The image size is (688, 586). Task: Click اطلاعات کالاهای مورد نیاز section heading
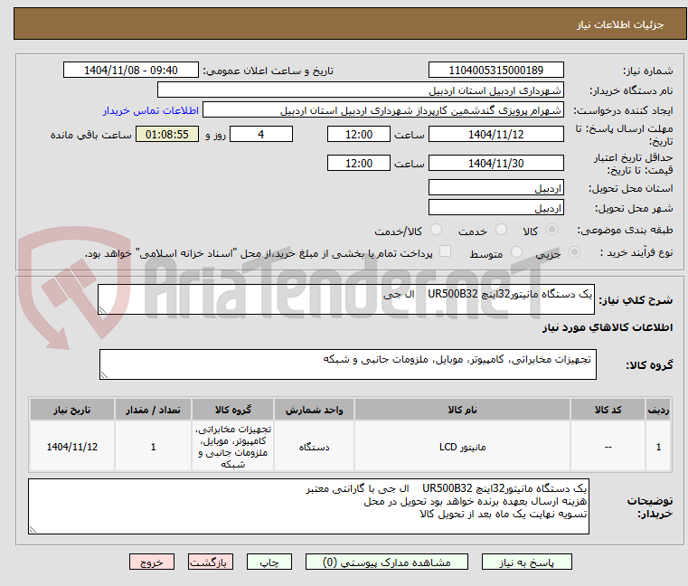coord(608,327)
